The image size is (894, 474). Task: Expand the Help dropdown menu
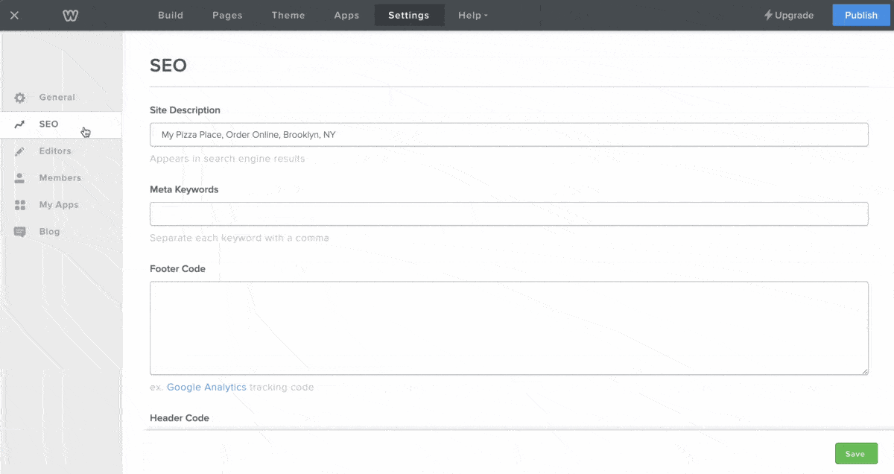click(472, 16)
